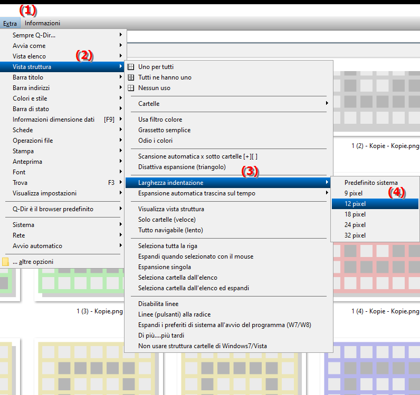Open the 'Barra indirizzi' submenu

62,88
